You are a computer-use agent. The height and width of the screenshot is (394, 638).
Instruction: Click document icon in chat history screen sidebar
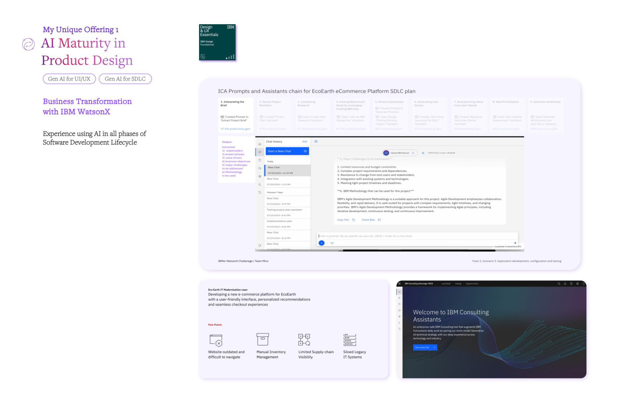tap(260, 160)
